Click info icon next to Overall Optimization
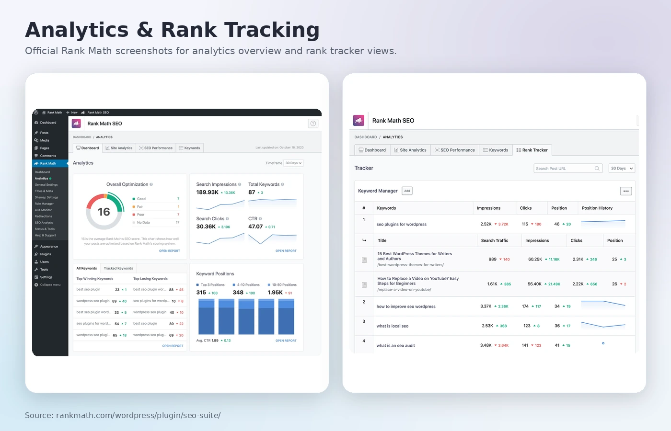This screenshot has height=431, width=671. [151, 184]
